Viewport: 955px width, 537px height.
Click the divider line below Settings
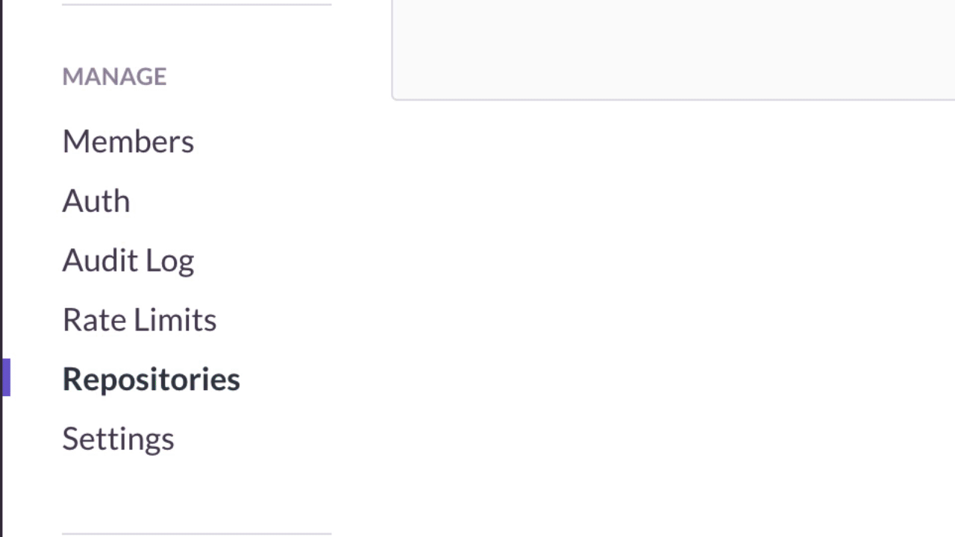(x=196, y=533)
